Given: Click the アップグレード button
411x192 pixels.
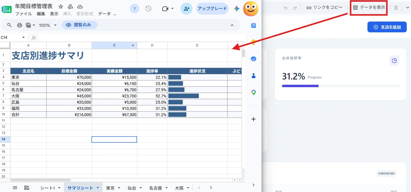Looking at the screenshot, I should click(212, 9).
